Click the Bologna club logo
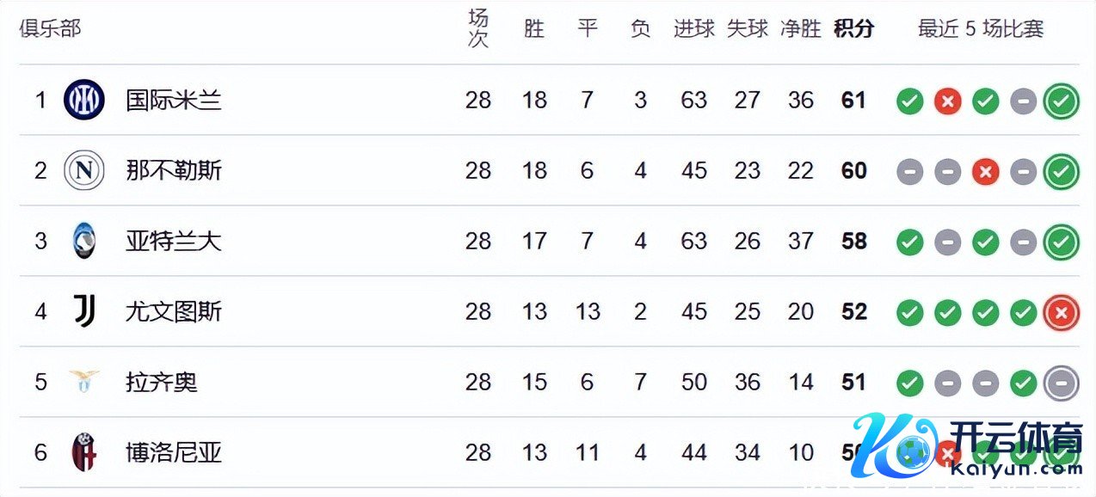Image resolution: width=1096 pixels, height=497 pixels. click(84, 452)
